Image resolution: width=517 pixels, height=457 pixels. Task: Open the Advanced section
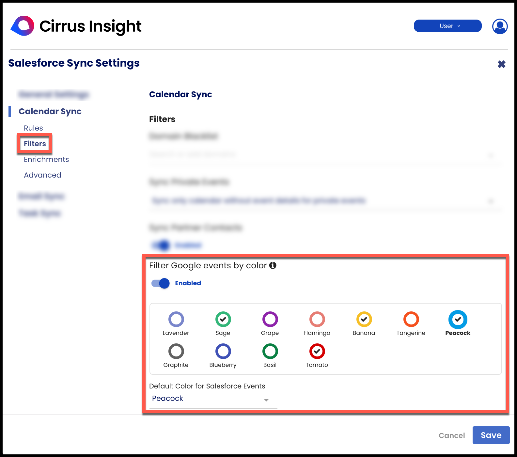pos(42,175)
